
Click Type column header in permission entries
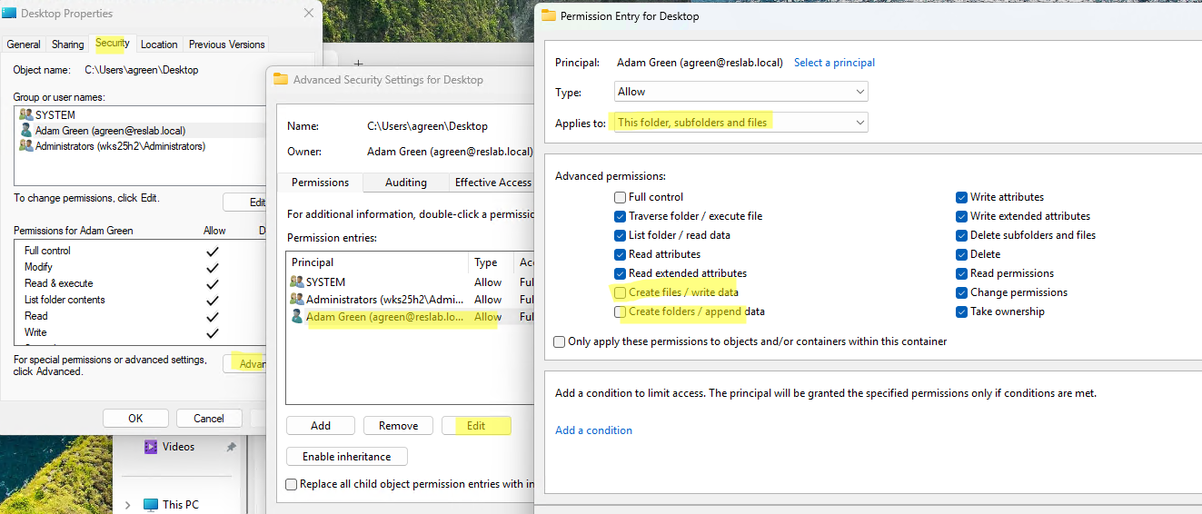(x=492, y=262)
